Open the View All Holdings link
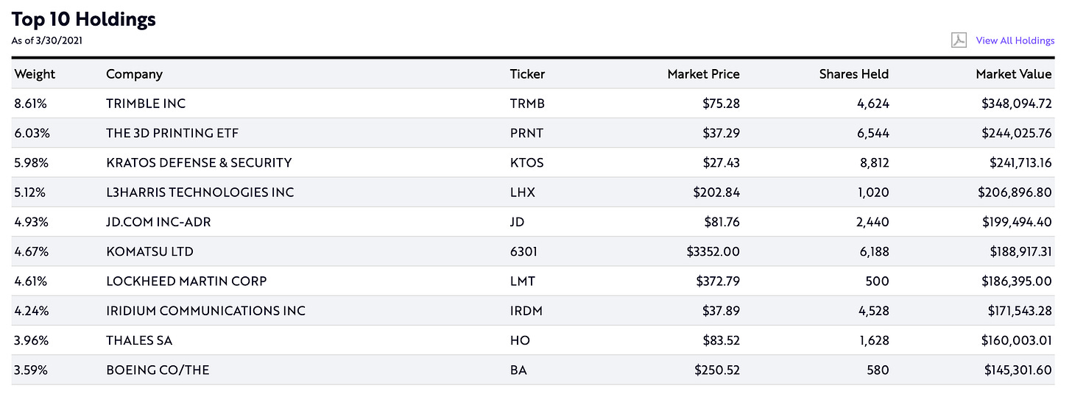Viewport: 1072px width, 402px height. click(x=1015, y=40)
